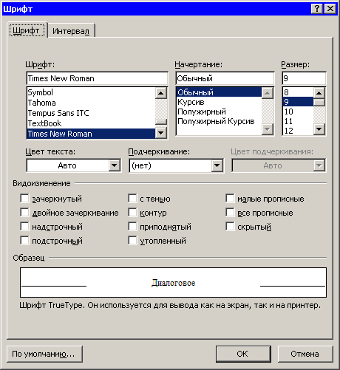The width and height of the screenshot is (340, 370).
Task: Click the help question mark icon
Action: coord(317,9)
